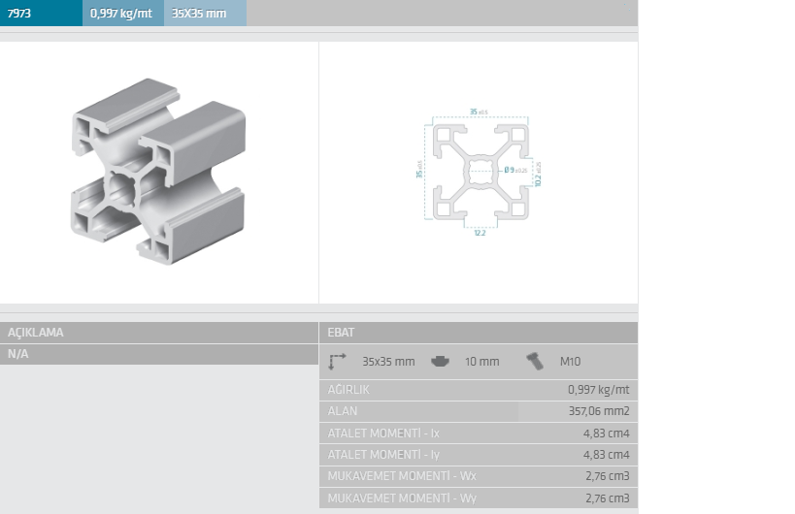Viewport: 795px width, 514px height.
Task: Click the Wx value 2,76 cm3
Action: 608,476
